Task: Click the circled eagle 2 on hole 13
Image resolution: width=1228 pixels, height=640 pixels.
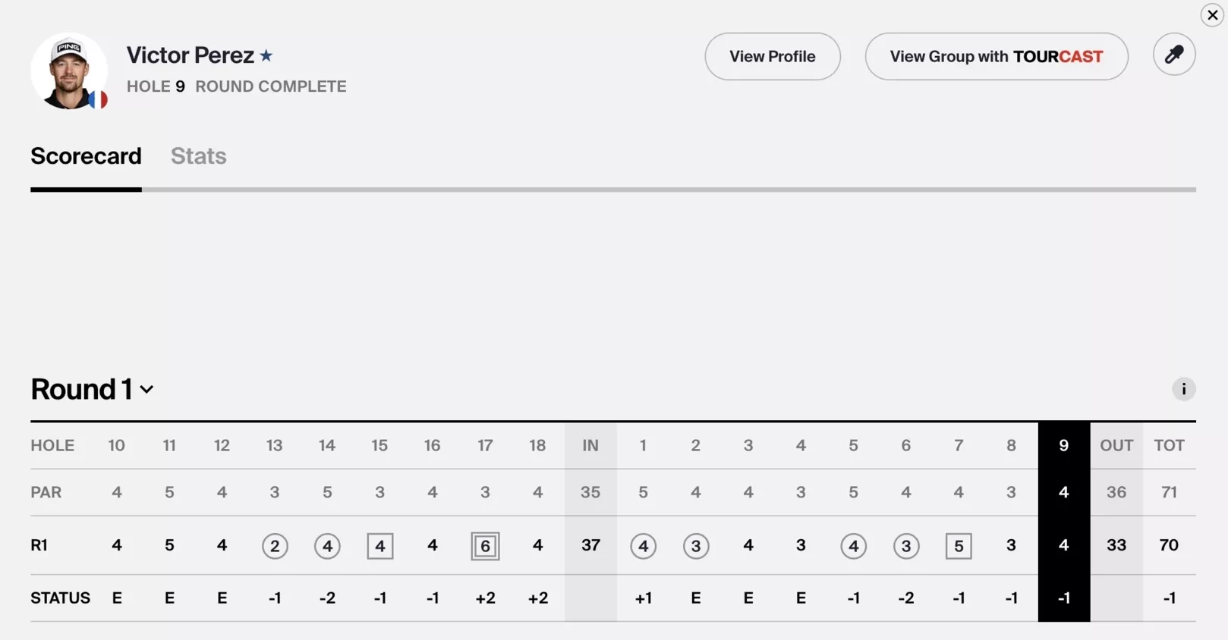Action: click(x=275, y=546)
